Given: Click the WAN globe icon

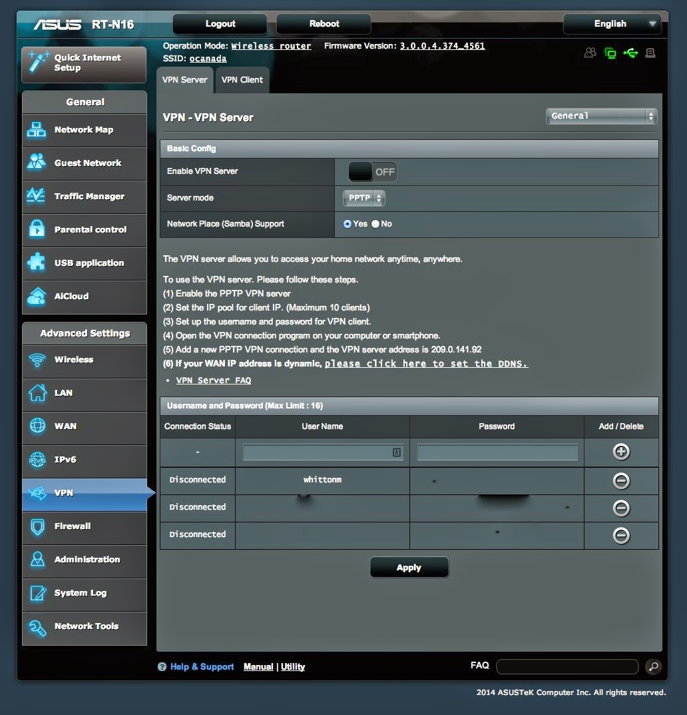Looking at the screenshot, I should point(37,426).
